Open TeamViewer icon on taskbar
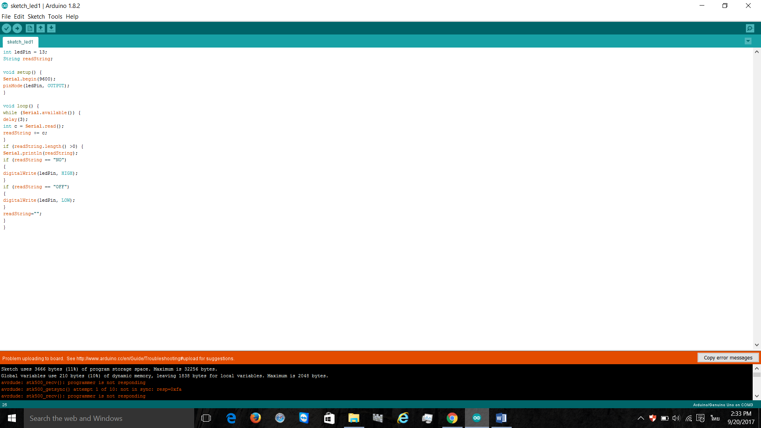The image size is (761, 428). click(304, 418)
